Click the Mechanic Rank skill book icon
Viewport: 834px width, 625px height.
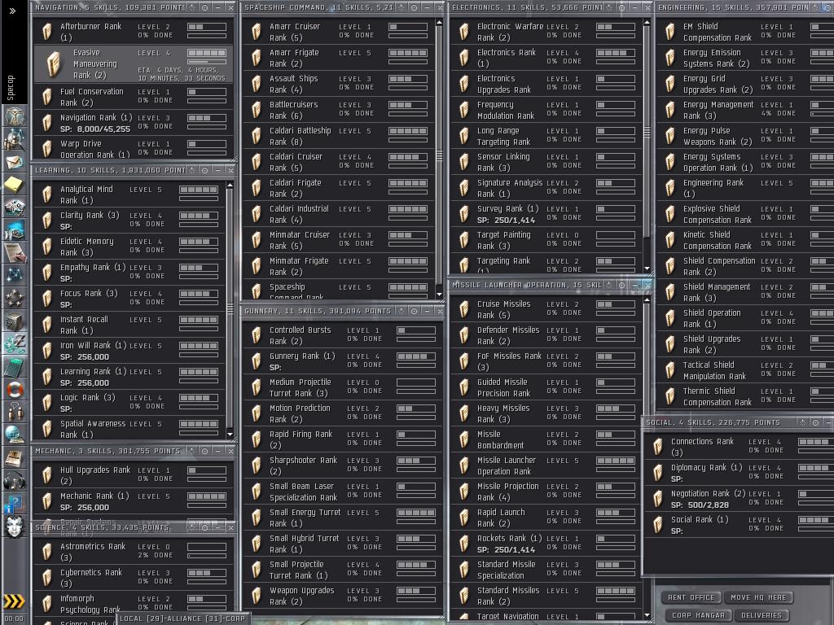tap(47, 501)
